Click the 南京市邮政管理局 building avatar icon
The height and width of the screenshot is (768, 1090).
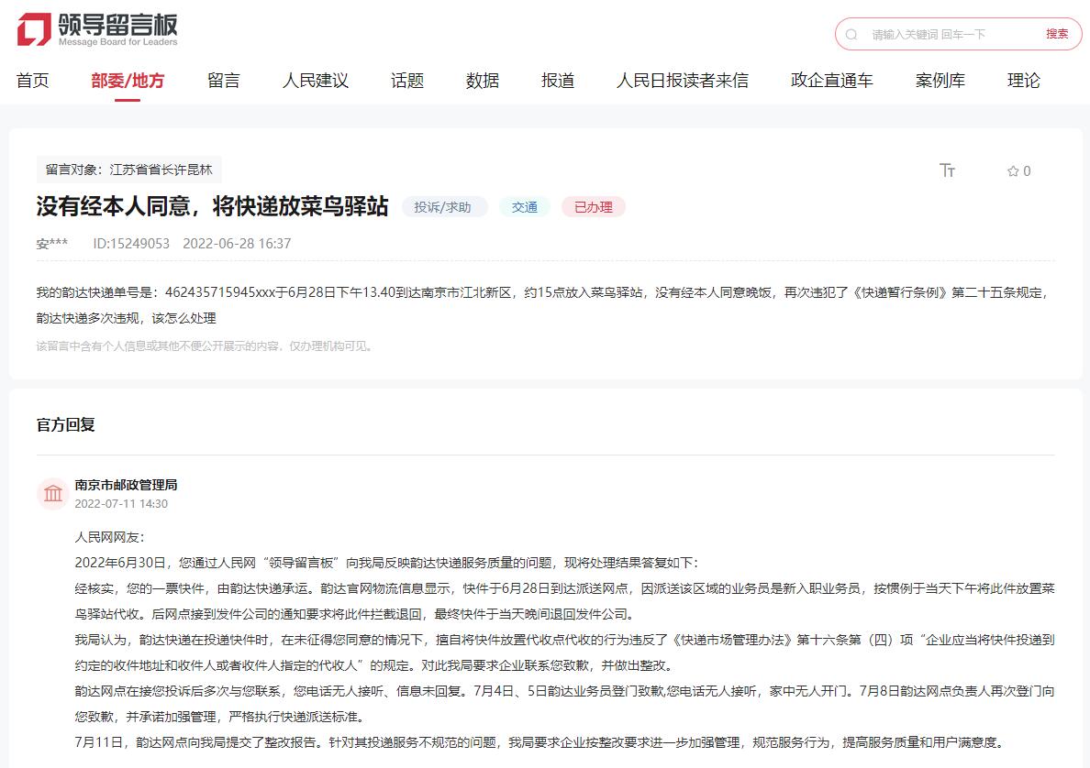click(52, 493)
